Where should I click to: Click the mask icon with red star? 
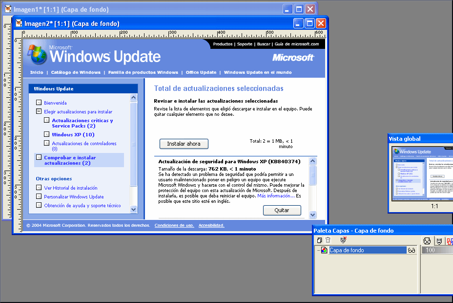click(x=343, y=240)
